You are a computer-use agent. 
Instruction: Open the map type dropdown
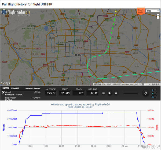coord(152,11)
